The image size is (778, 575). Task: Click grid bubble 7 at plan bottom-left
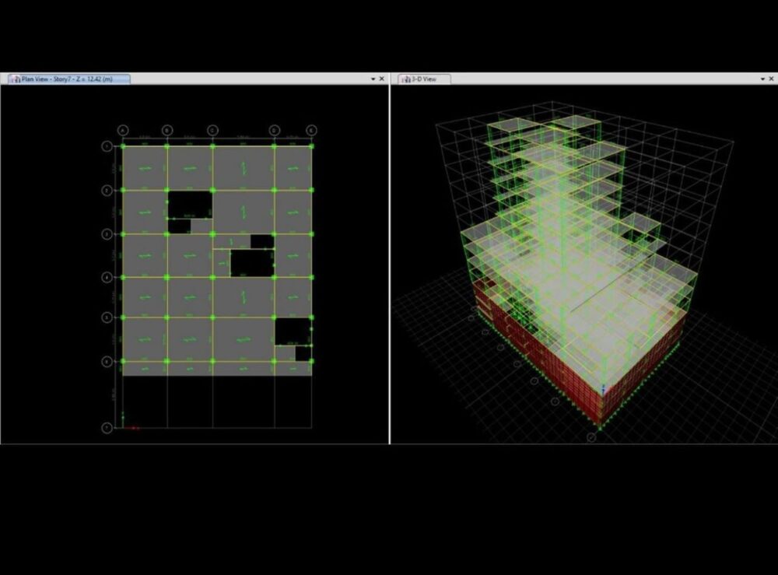(107, 427)
